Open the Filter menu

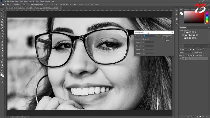[30, 1]
